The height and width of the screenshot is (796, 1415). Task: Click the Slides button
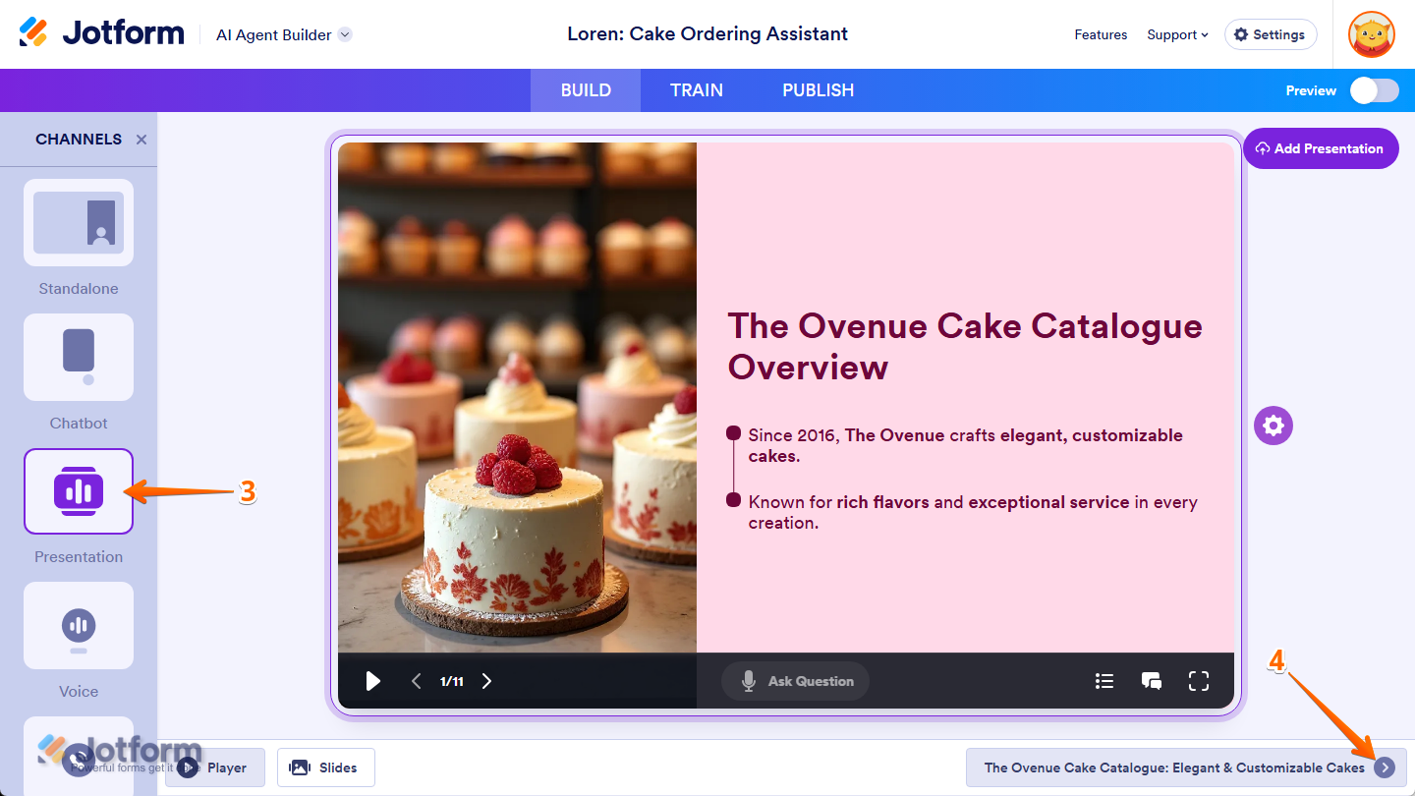326,768
